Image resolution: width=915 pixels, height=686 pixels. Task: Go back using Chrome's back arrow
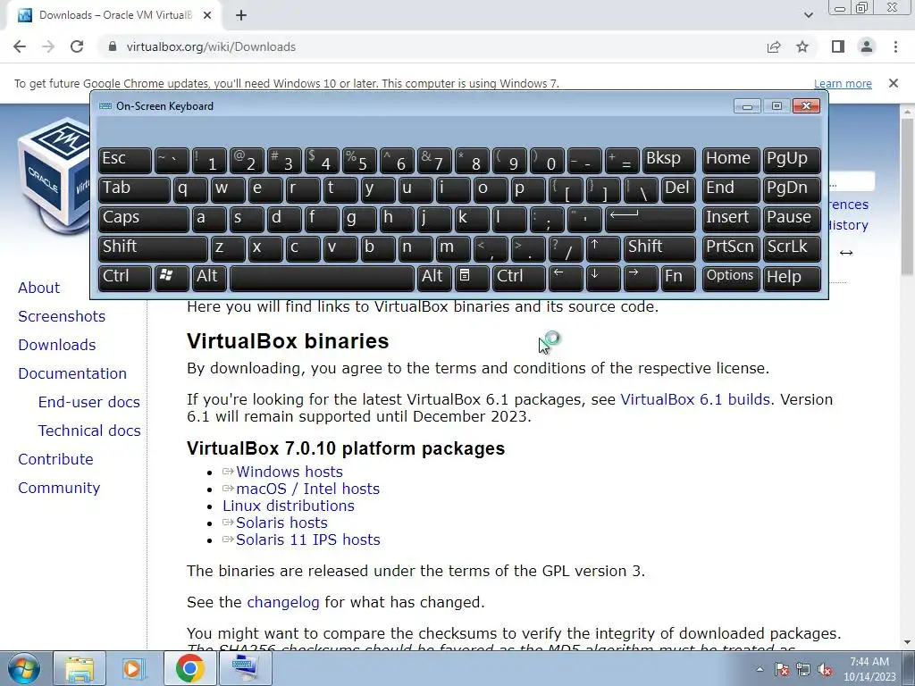(20, 46)
